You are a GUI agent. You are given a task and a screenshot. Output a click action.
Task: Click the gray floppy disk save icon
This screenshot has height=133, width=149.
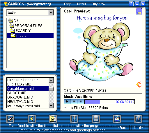(96, 119)
